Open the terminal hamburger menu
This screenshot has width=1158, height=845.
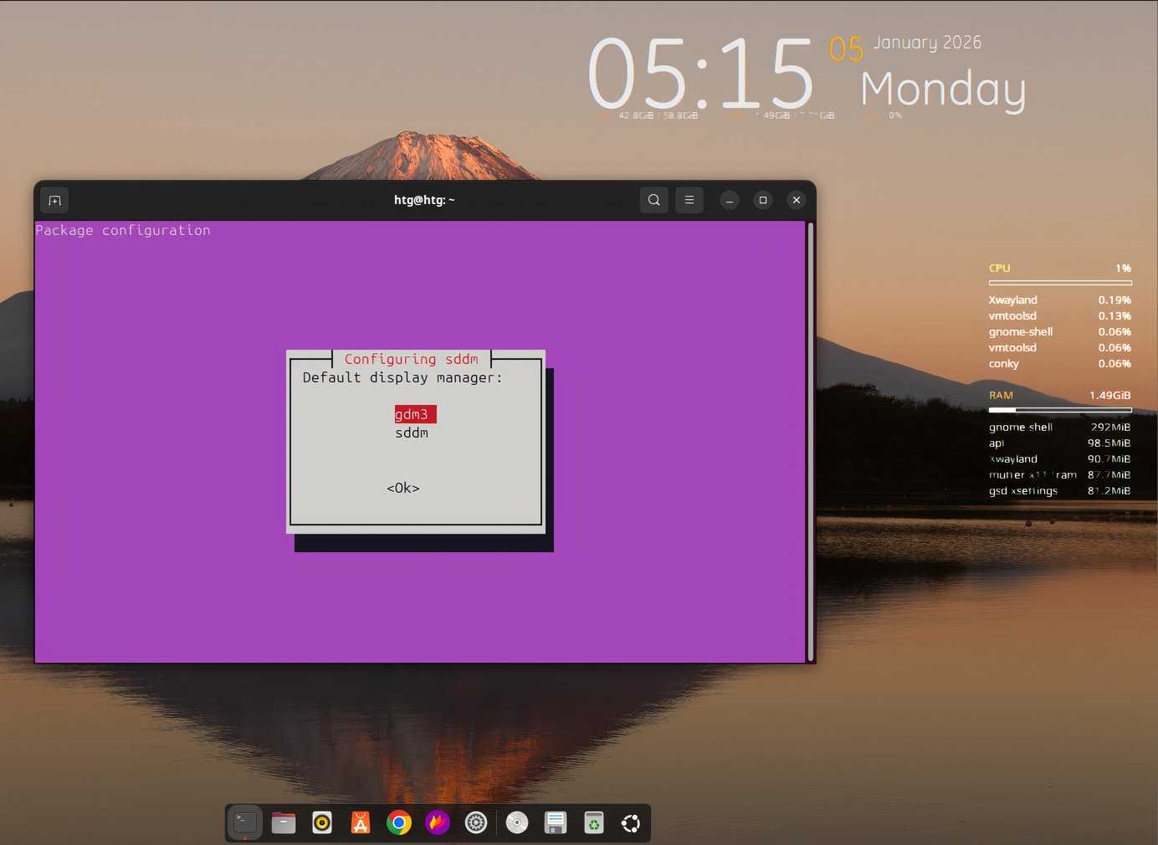pos(689,200)
